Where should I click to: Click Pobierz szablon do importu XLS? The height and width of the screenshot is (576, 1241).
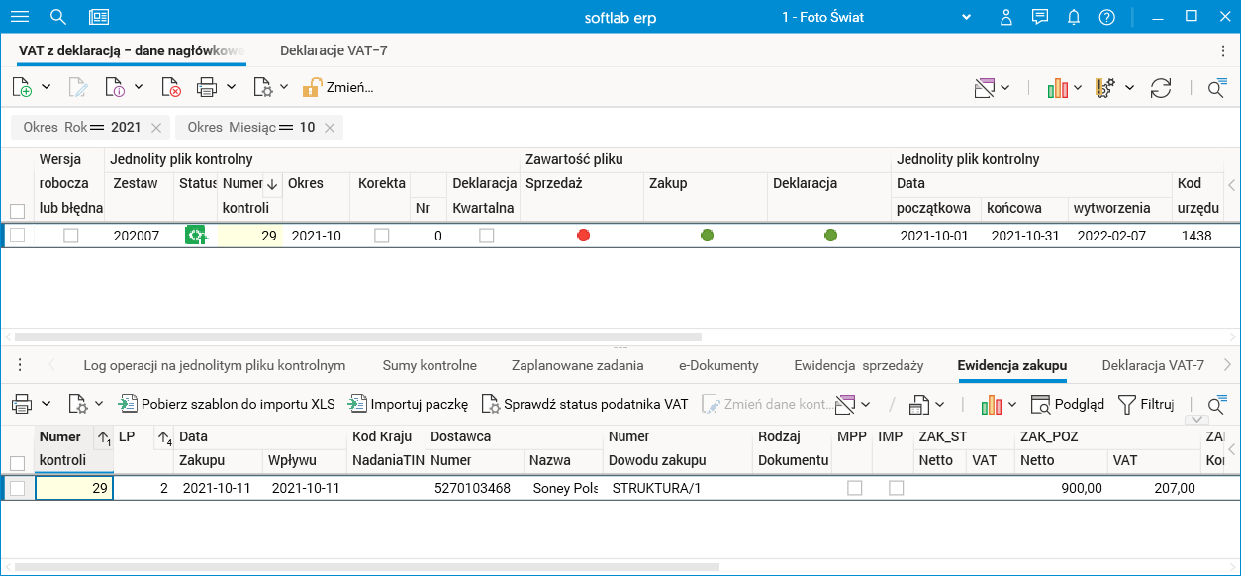(227, 404)
